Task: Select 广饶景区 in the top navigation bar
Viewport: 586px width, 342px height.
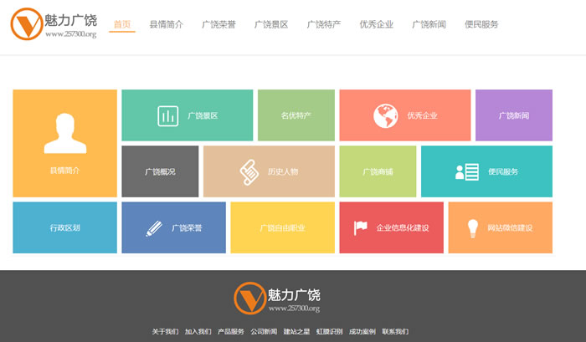Action: coord(271,24)
